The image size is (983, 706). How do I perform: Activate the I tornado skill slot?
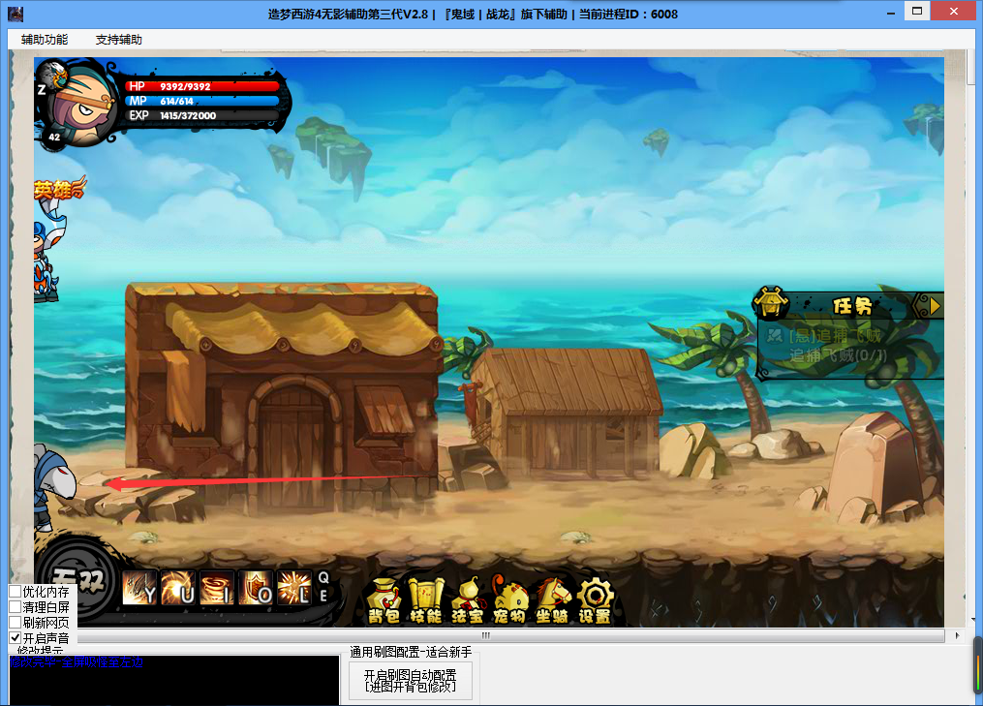tap(217, 588)
